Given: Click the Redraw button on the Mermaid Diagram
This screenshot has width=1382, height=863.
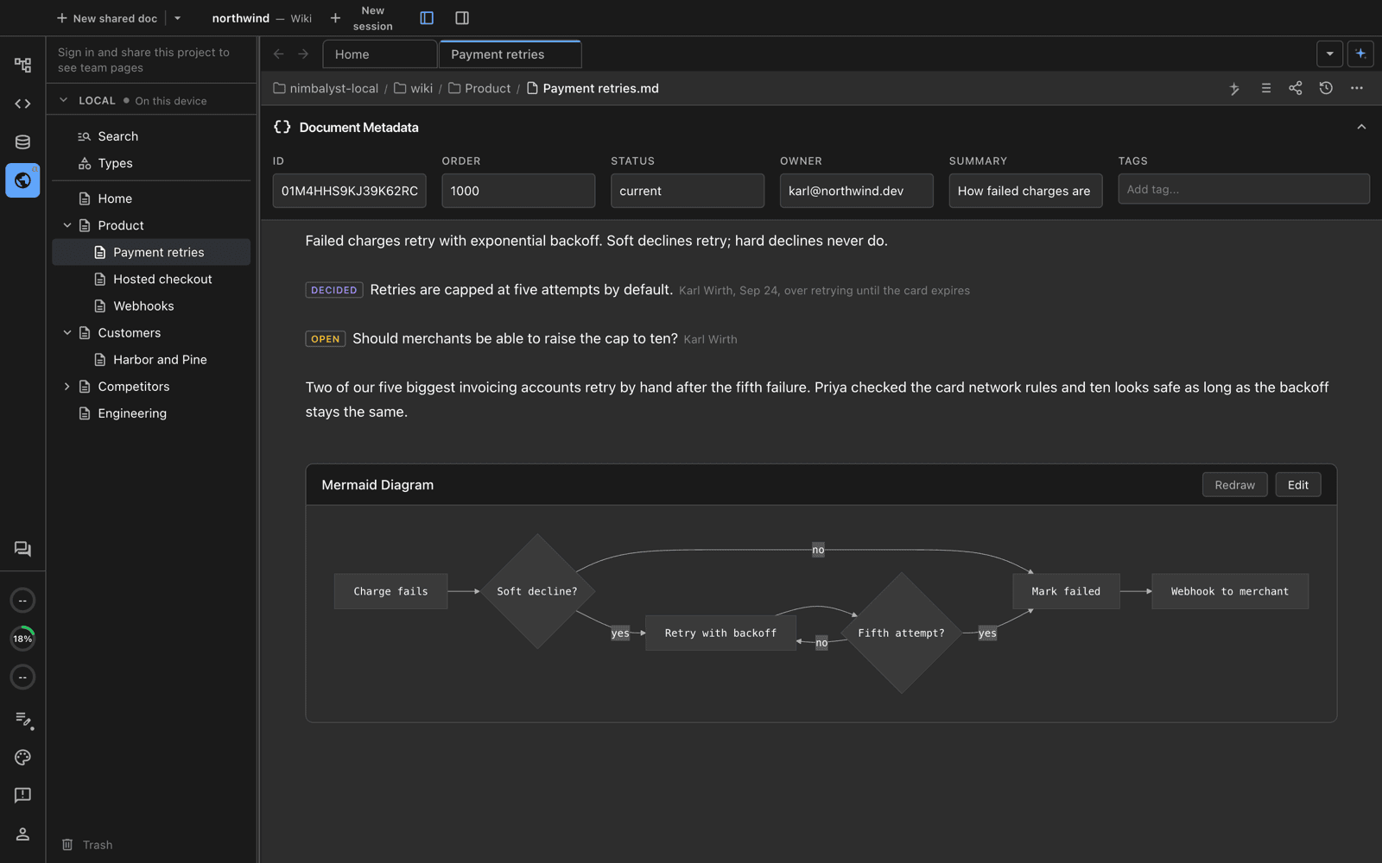Looking at the screenshot, I should [1235, 485].
